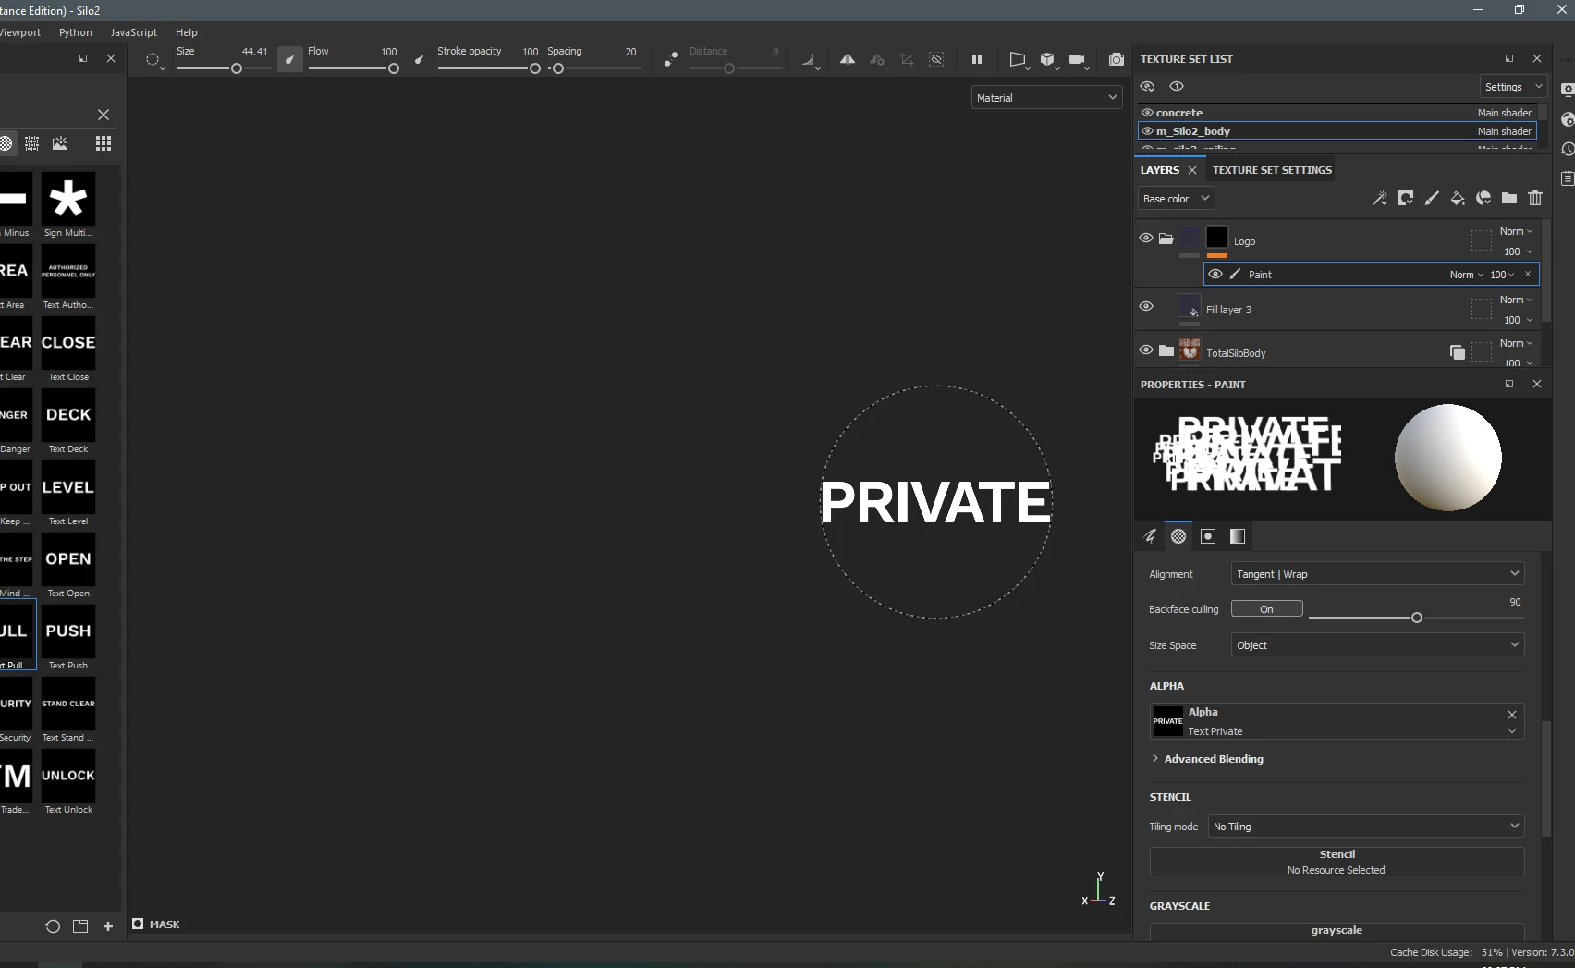Hide the Logo folder layer
Image resolution: width=1575 pixels, height=968 pixels.
1146,238
